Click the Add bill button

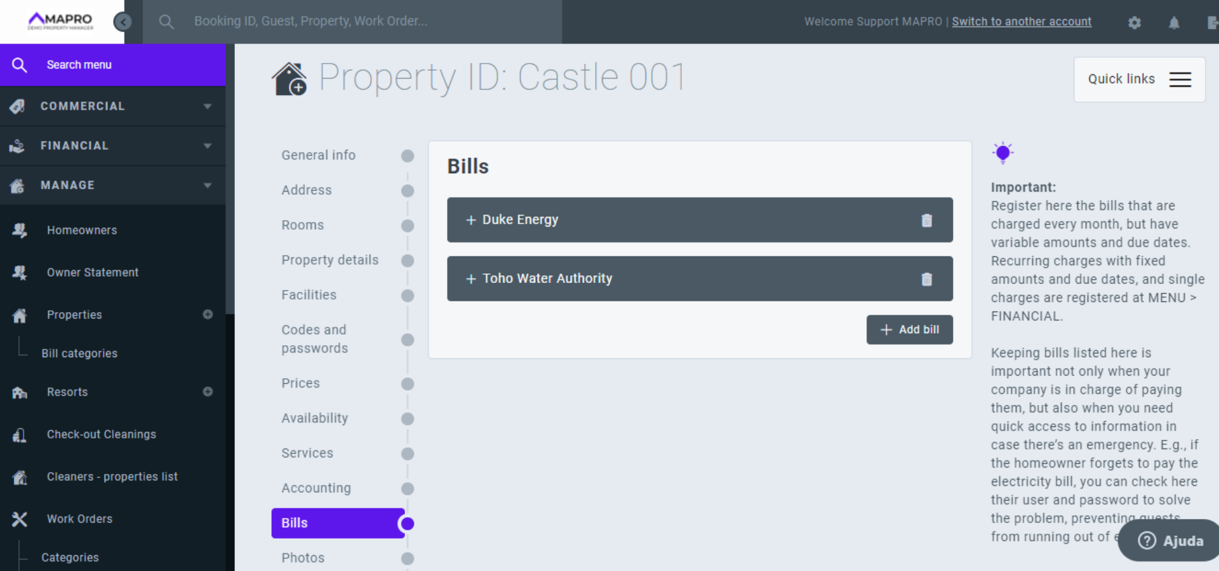click(x=909, y=330)
